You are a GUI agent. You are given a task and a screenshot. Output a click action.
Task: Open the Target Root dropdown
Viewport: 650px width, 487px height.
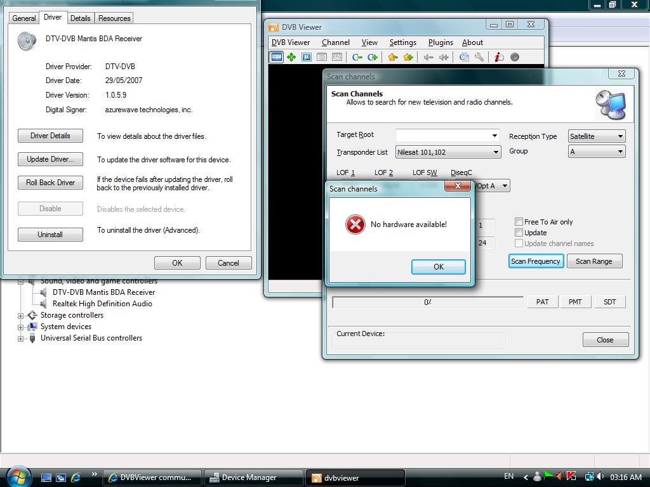[x=494, y=136]
